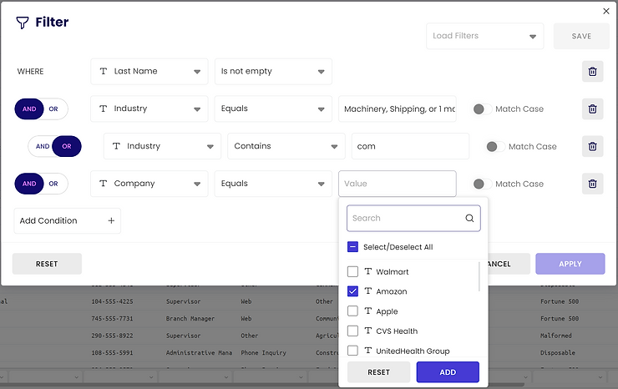
Task: Delete the Company Equals condition row
Action: click(592, 184)
